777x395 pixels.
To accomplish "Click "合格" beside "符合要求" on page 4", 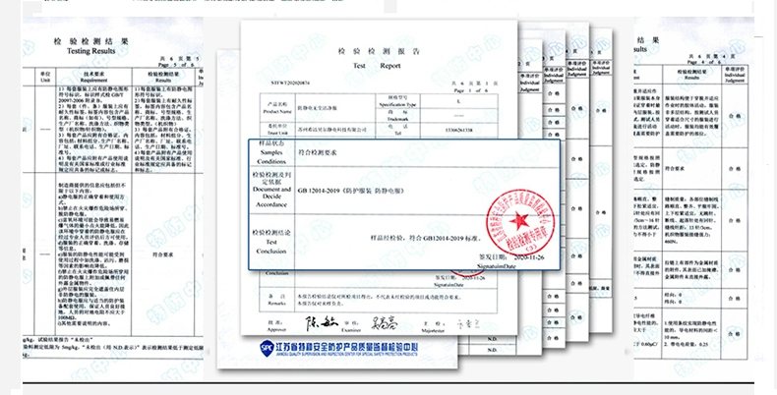I will (735, 169).
